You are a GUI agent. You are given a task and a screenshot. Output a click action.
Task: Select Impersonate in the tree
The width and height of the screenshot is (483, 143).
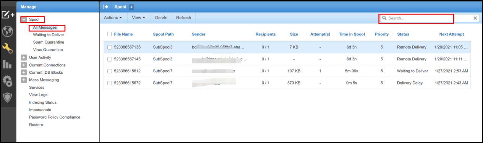tap(40, 110)
